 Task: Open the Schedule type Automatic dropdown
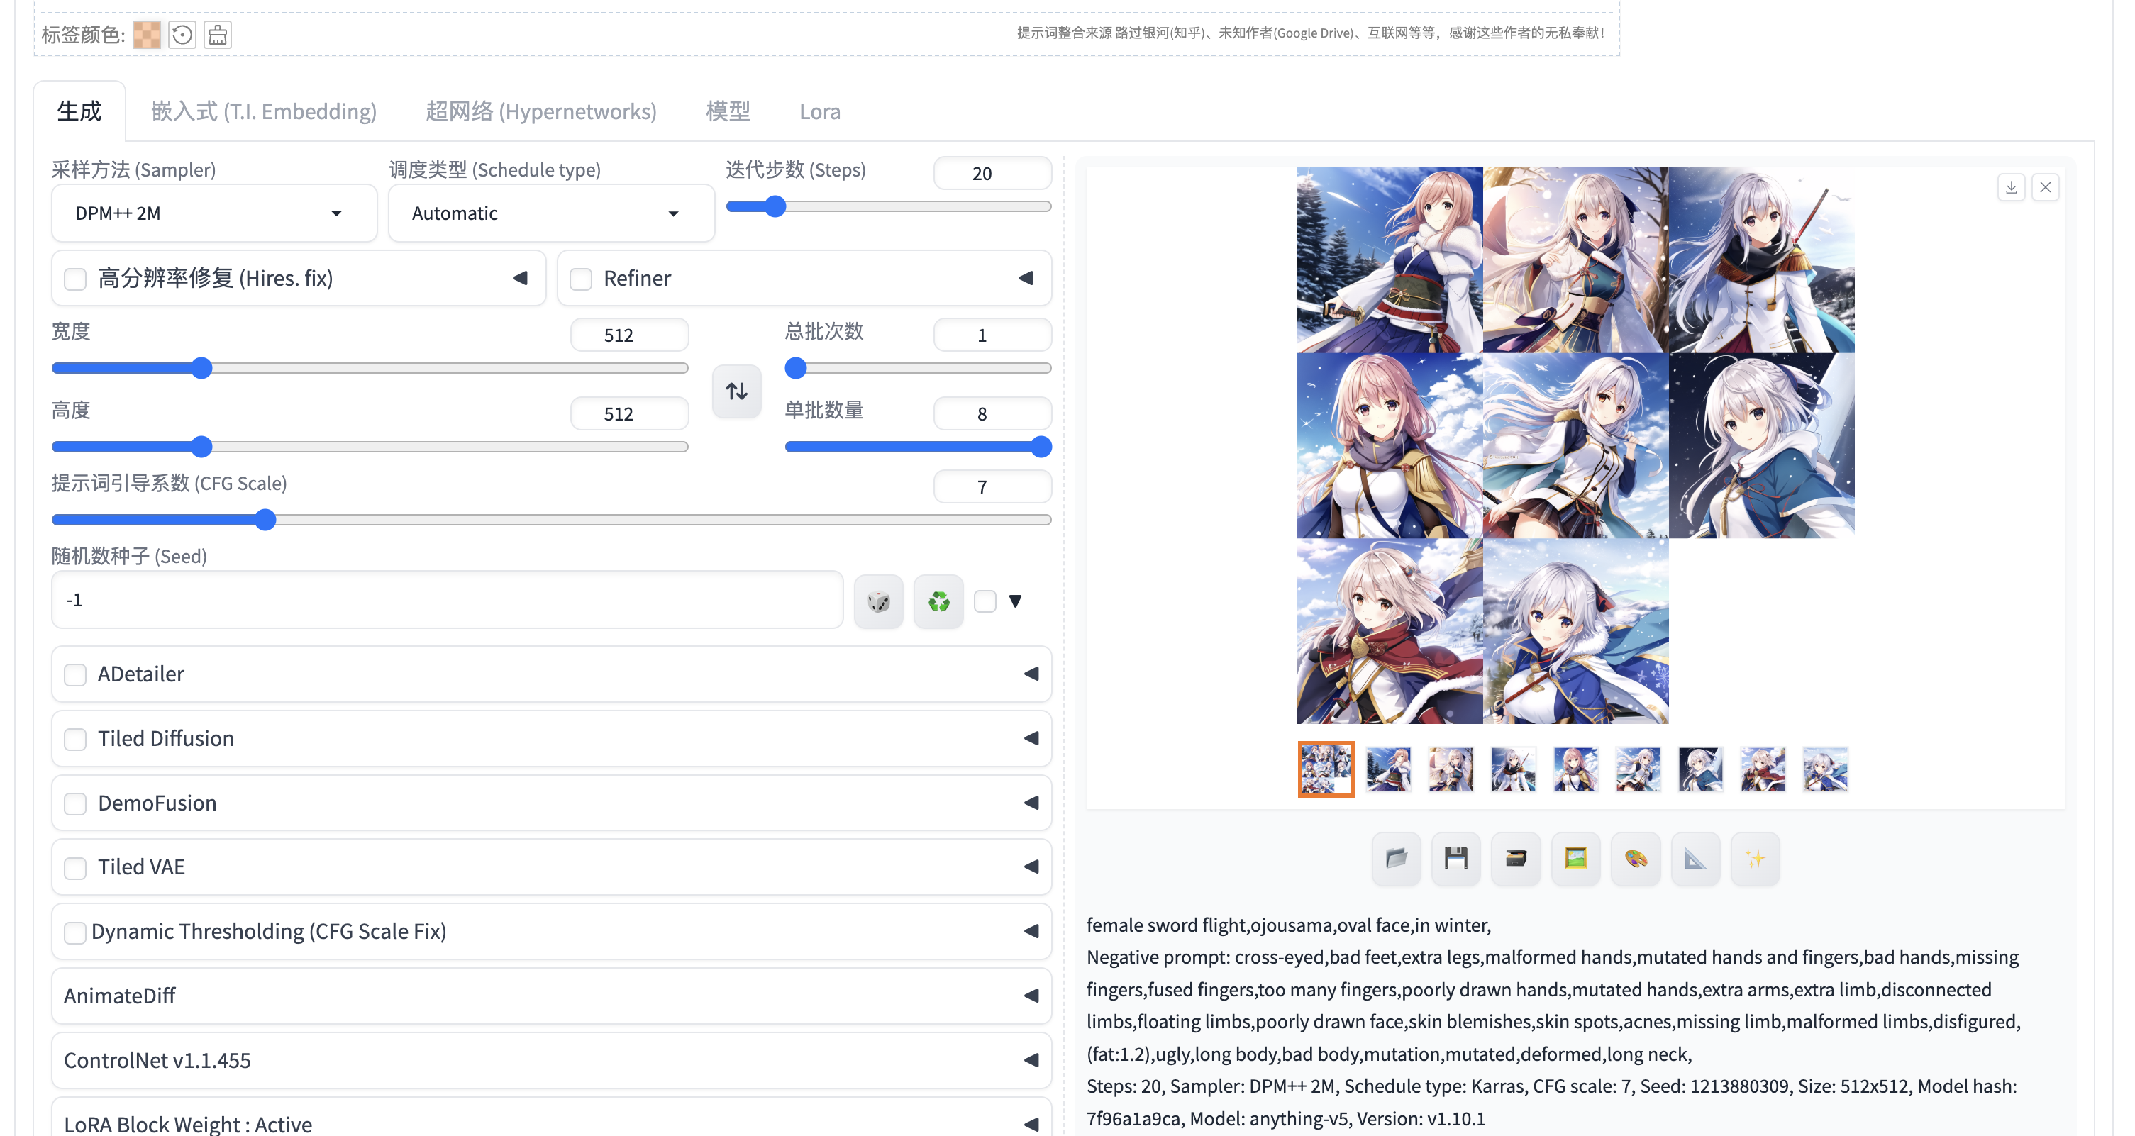point(550,213)
